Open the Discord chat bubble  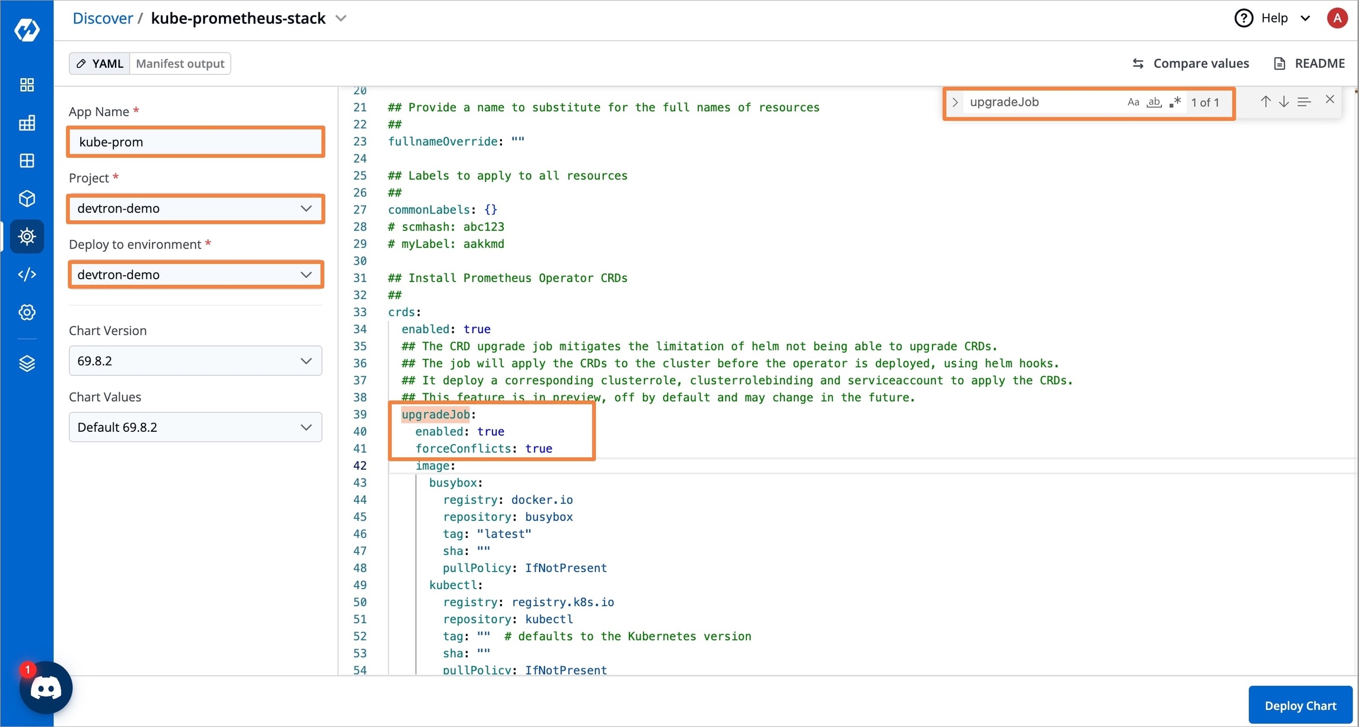point(45,688)
